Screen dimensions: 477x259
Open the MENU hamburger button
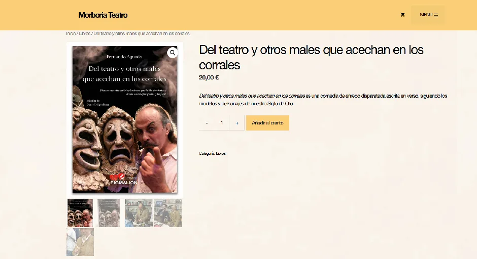428,15
